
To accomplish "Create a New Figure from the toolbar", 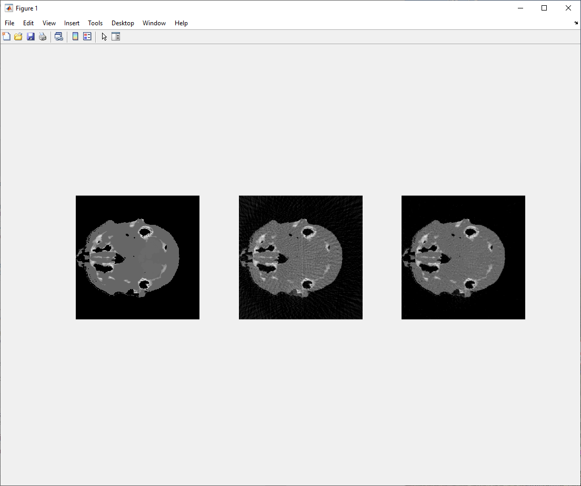I will (6, 36).
